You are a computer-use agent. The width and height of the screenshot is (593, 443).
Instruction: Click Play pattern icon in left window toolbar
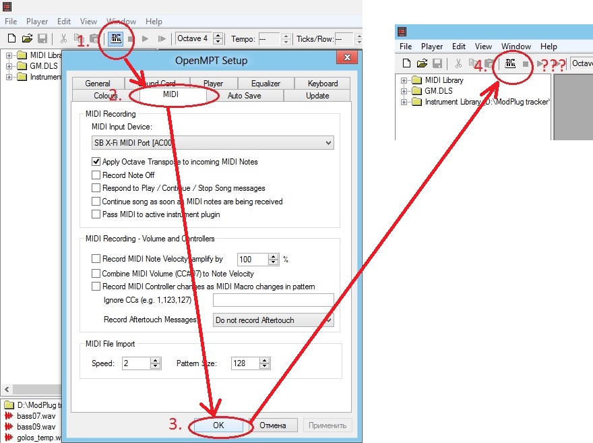point(162,38)
